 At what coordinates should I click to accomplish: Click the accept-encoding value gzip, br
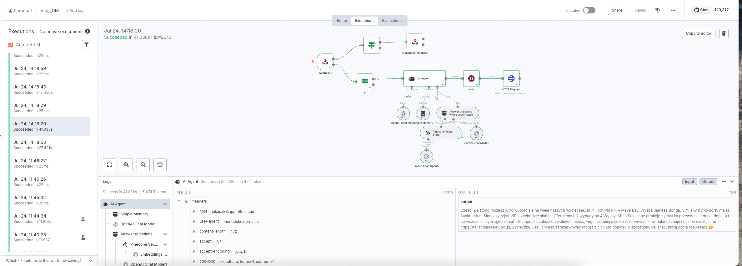[241, 252]
